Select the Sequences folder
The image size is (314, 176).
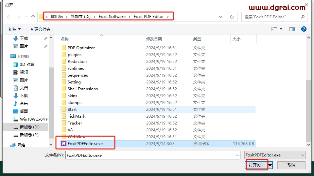[x=78, y=75]
